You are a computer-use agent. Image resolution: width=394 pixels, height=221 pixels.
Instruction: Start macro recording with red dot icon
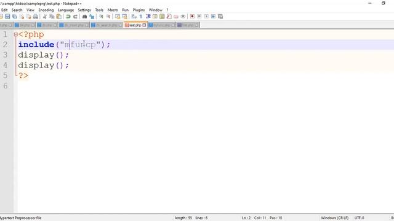pyautogui.click(x=192, y=17)
